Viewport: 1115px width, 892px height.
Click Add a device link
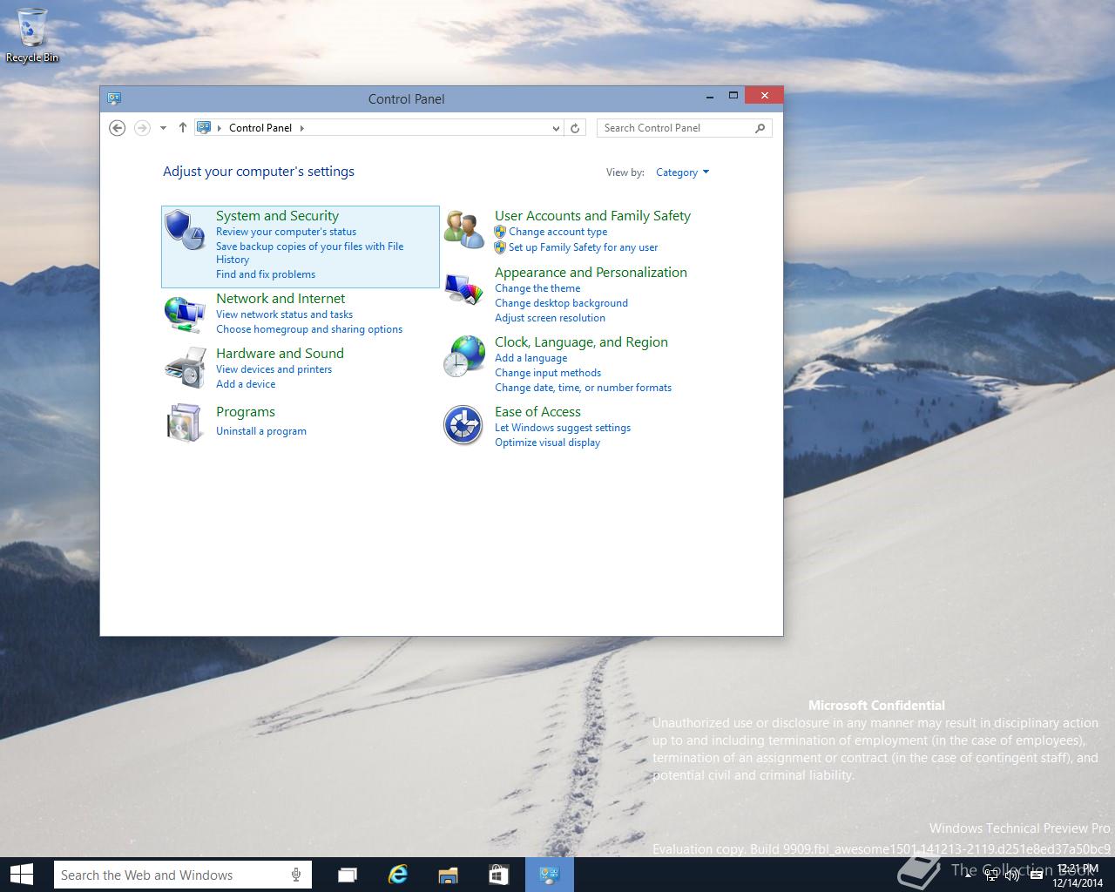tap(246, 384)
